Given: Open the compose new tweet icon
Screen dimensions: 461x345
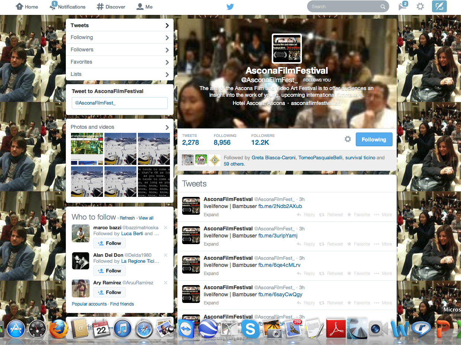Looking at the screenshot, I should pyautogui.click(x=439, y=7).
